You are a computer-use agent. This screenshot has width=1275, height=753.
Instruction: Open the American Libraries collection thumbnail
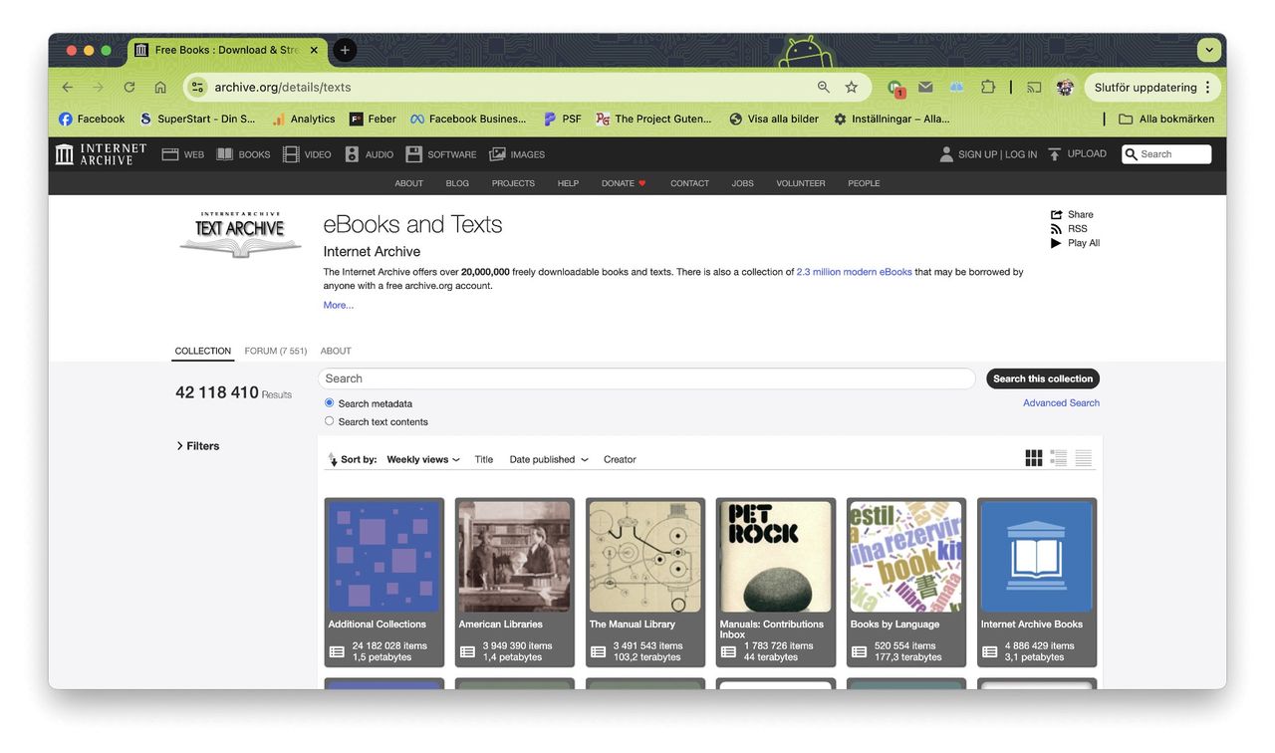[514, 556]
